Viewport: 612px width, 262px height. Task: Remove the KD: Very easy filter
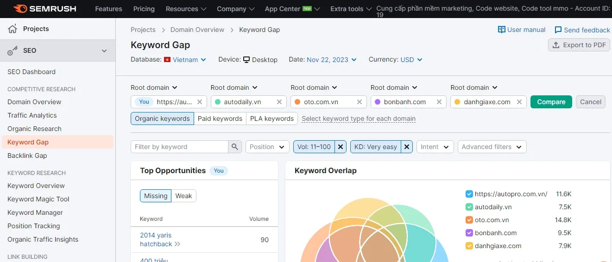(407, 147)
